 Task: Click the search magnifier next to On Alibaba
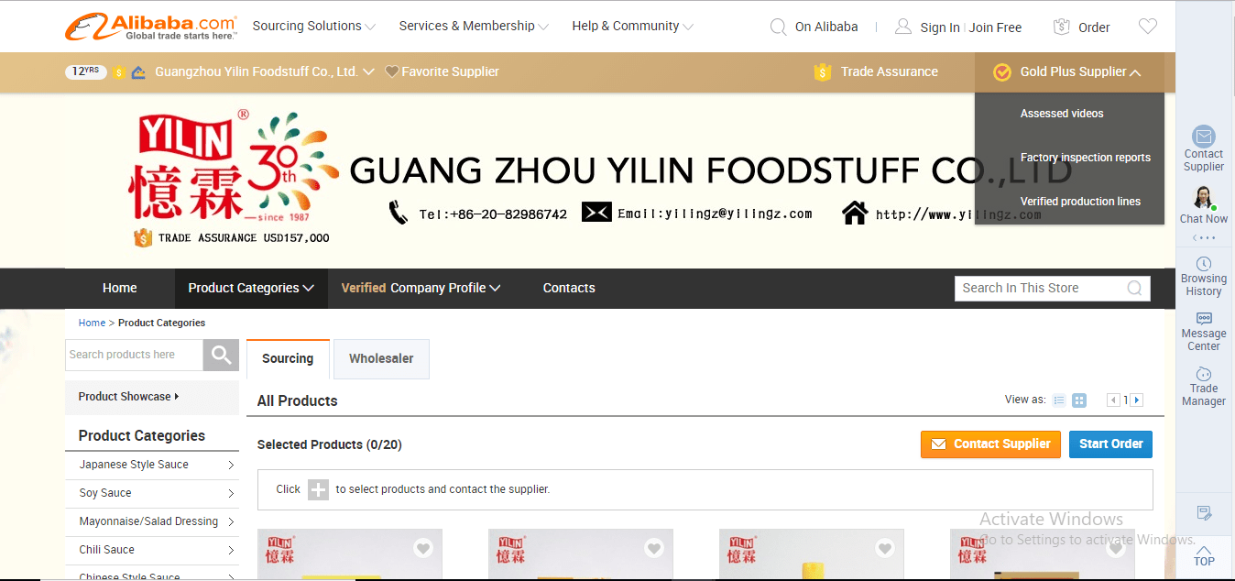click(x=779, y=27)
